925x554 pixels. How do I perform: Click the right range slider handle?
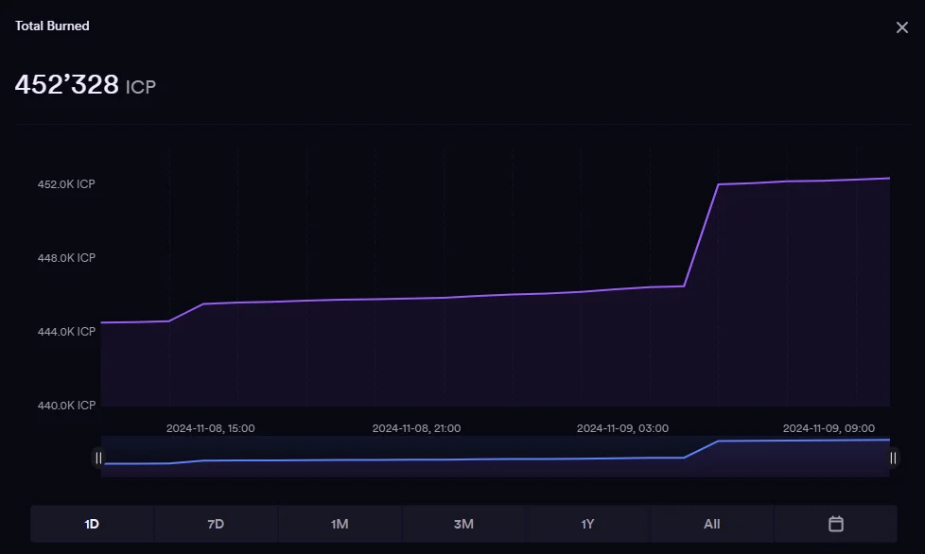[x=892, y=458]
